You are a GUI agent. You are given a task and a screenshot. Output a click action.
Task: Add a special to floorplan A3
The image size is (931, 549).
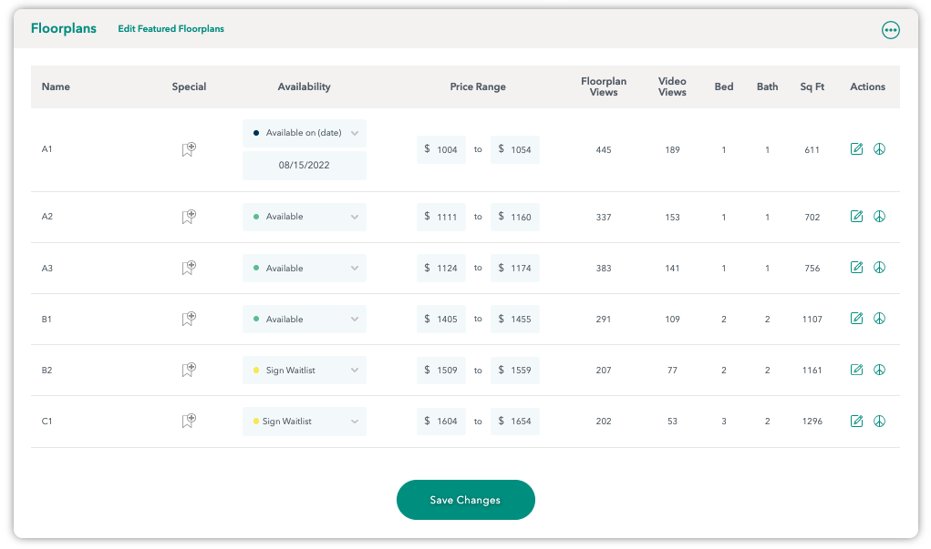tap(189, 268)
